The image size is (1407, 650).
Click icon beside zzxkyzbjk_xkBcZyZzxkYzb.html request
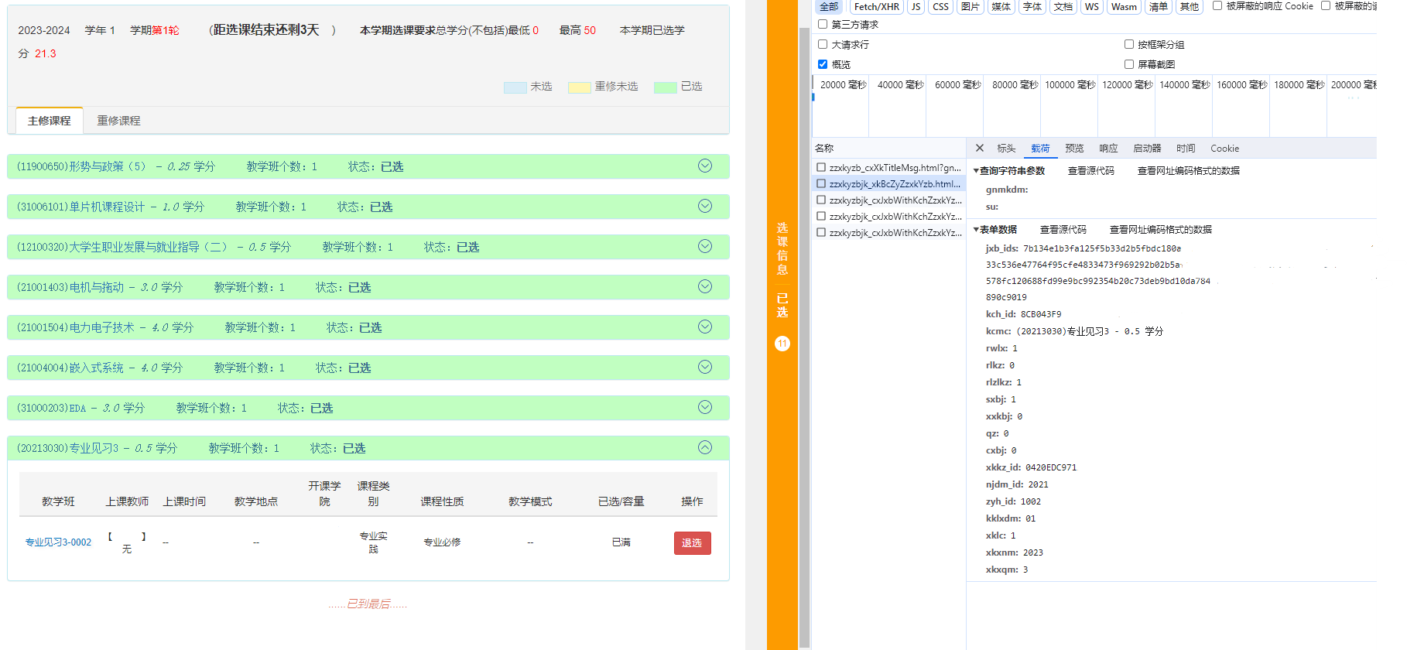click(821, 183)
